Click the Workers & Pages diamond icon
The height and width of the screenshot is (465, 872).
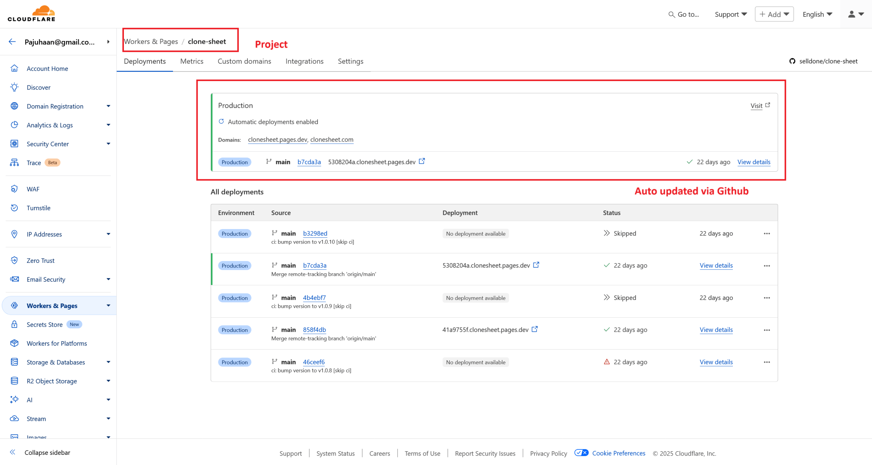[15, 305]
